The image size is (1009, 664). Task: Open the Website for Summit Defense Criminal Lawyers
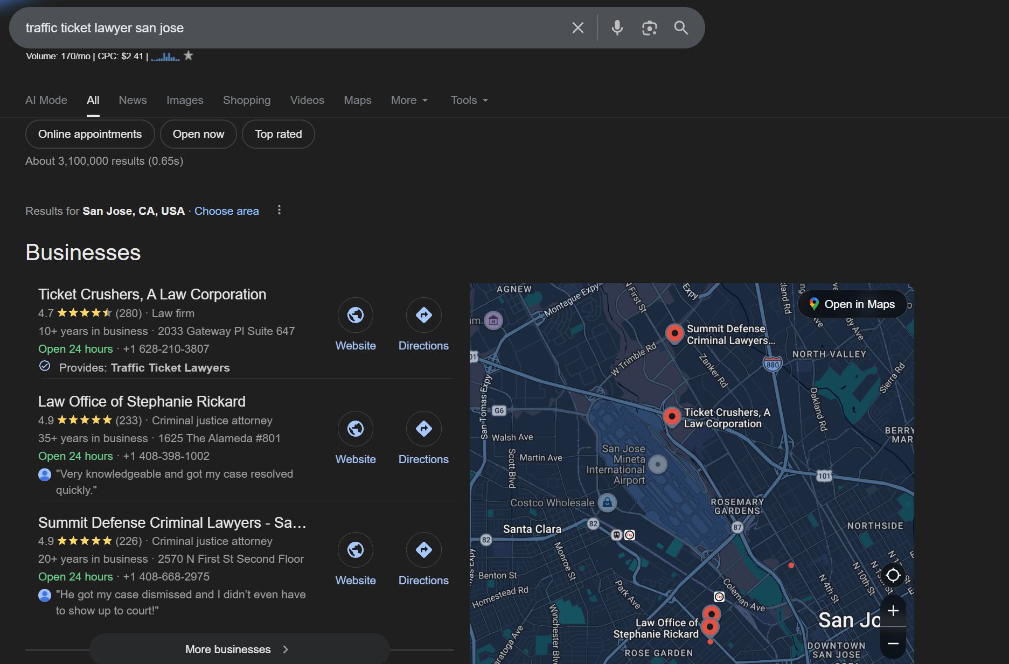[x=355, y=550]
